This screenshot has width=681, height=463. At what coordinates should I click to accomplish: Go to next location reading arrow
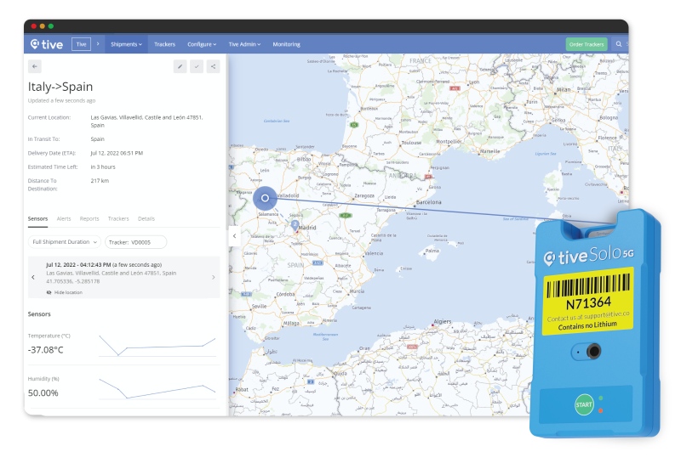213,277
